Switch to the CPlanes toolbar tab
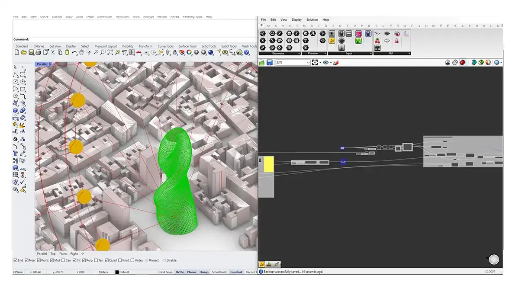 point(39,46)
